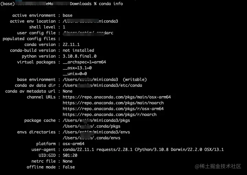
Task: Click the active environment 'base' value
Action: pos(68,15)
